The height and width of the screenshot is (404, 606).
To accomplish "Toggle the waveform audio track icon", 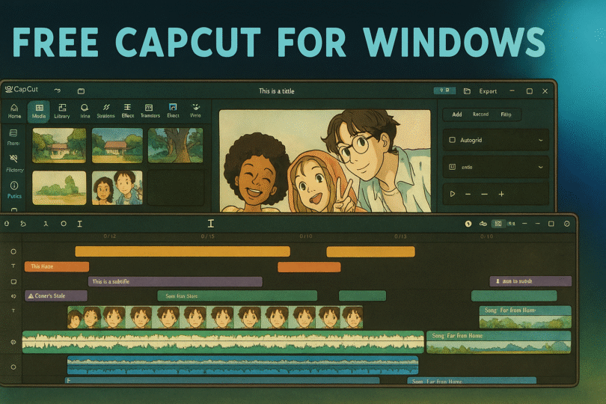I will [x=13, y=342].
